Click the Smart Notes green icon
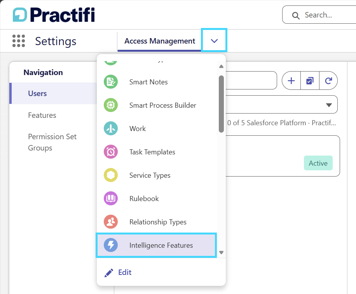Viewport: 356px width, 294px height. coord(111,82)
